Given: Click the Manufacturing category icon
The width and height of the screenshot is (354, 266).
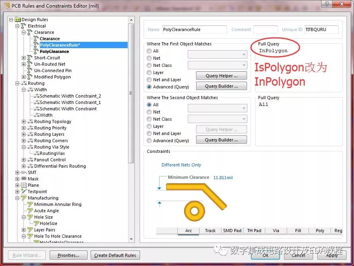Looking at the screenshot, I should (24, 198).
